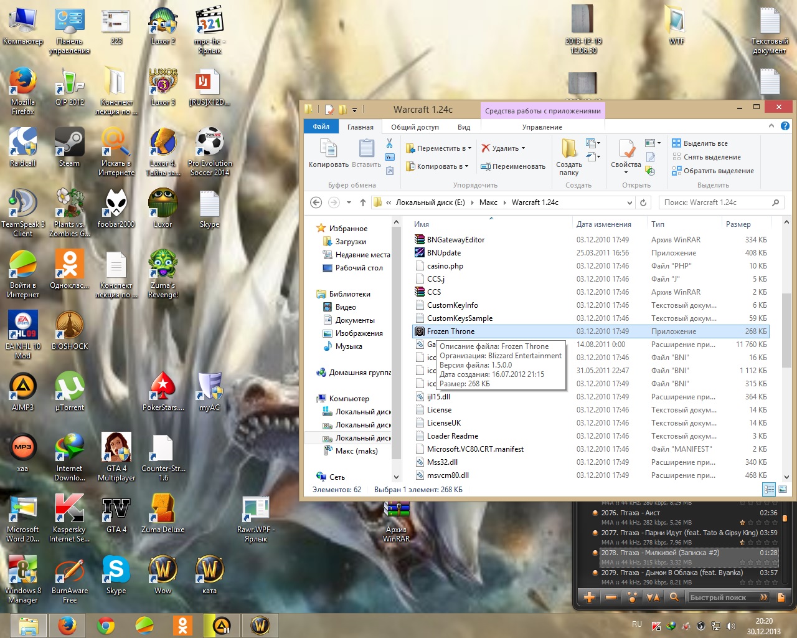Screen dimensions: 797x638
Task: Switch to the Общий доступ tab
Action: (x=415, y=127)
